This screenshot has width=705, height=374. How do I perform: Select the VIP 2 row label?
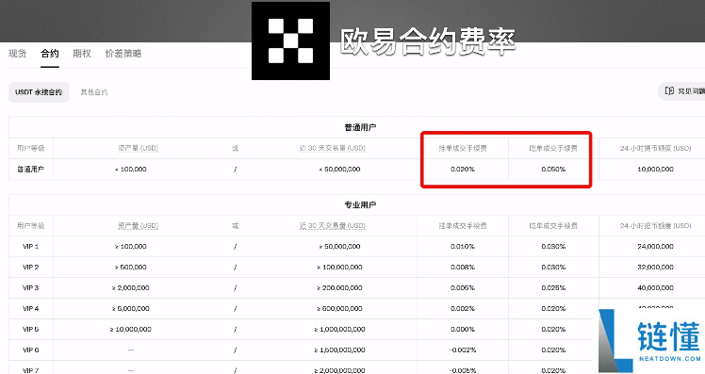(x=30, y=268)
